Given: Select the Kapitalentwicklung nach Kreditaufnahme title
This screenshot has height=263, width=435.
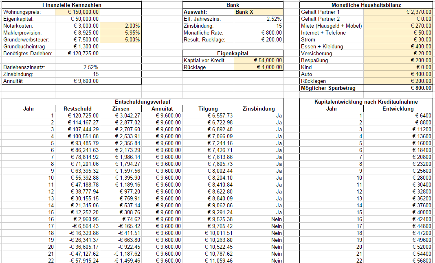Looking at the screenshot, I should tap(366, 102).
